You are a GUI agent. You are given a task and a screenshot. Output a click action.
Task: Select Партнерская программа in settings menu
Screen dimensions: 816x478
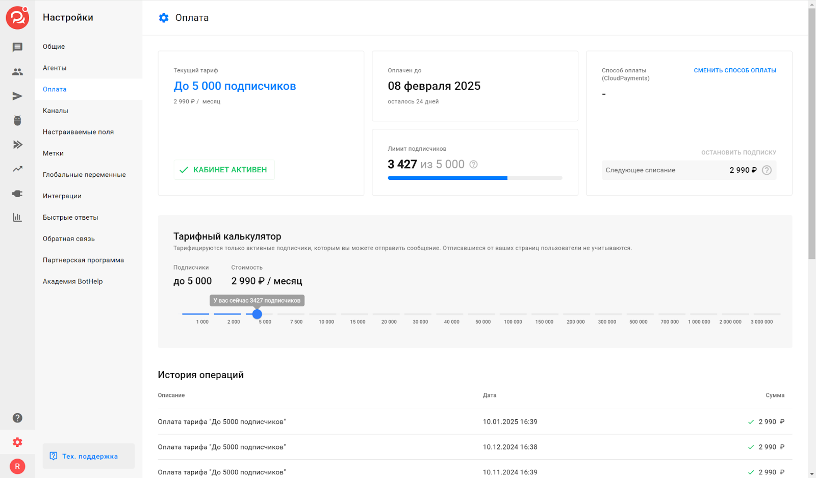83,260
